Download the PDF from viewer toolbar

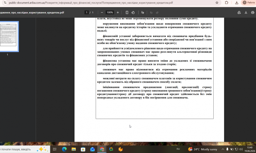click(246, 12)
